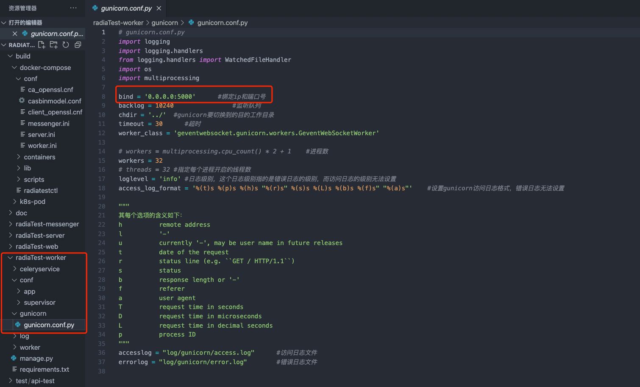640x387 pixels.
Task: Click the gunicorn folder breadcrumb segment
Action: pos(164,23)
